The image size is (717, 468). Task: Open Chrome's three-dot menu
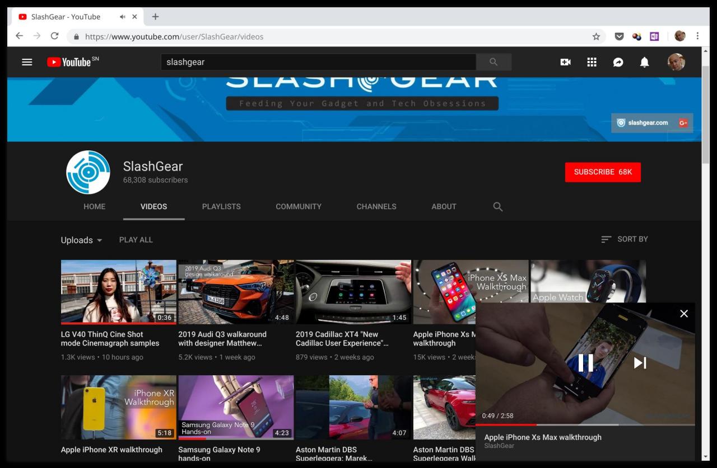point(697,36)
